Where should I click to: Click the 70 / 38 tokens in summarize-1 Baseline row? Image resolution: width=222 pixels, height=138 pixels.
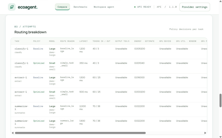(x=96, y=106)
